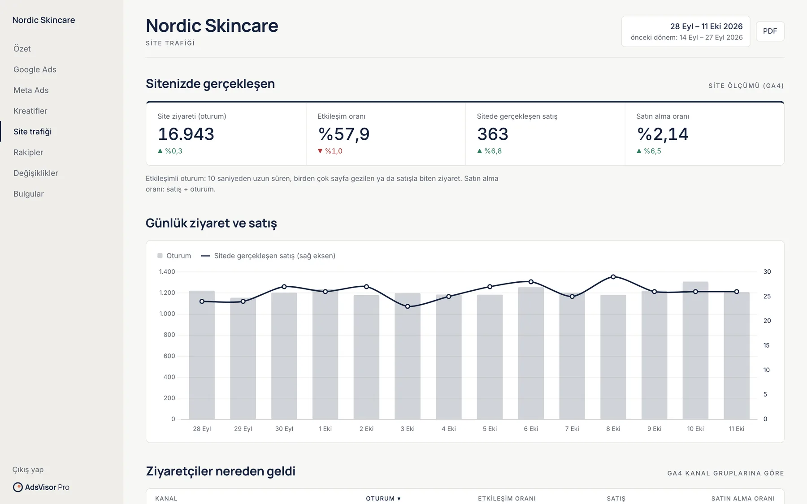Viewport: 807px width, 504px height.
Task: Click the SATIN ALMA ORANI column header
Action: pos(743,499)
